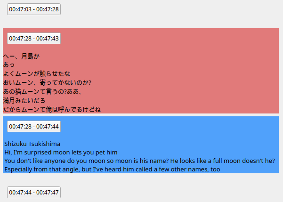Click the speaker name Shizuku Tsukishima
Screen dimensions: 283x202
pos(32,144)
